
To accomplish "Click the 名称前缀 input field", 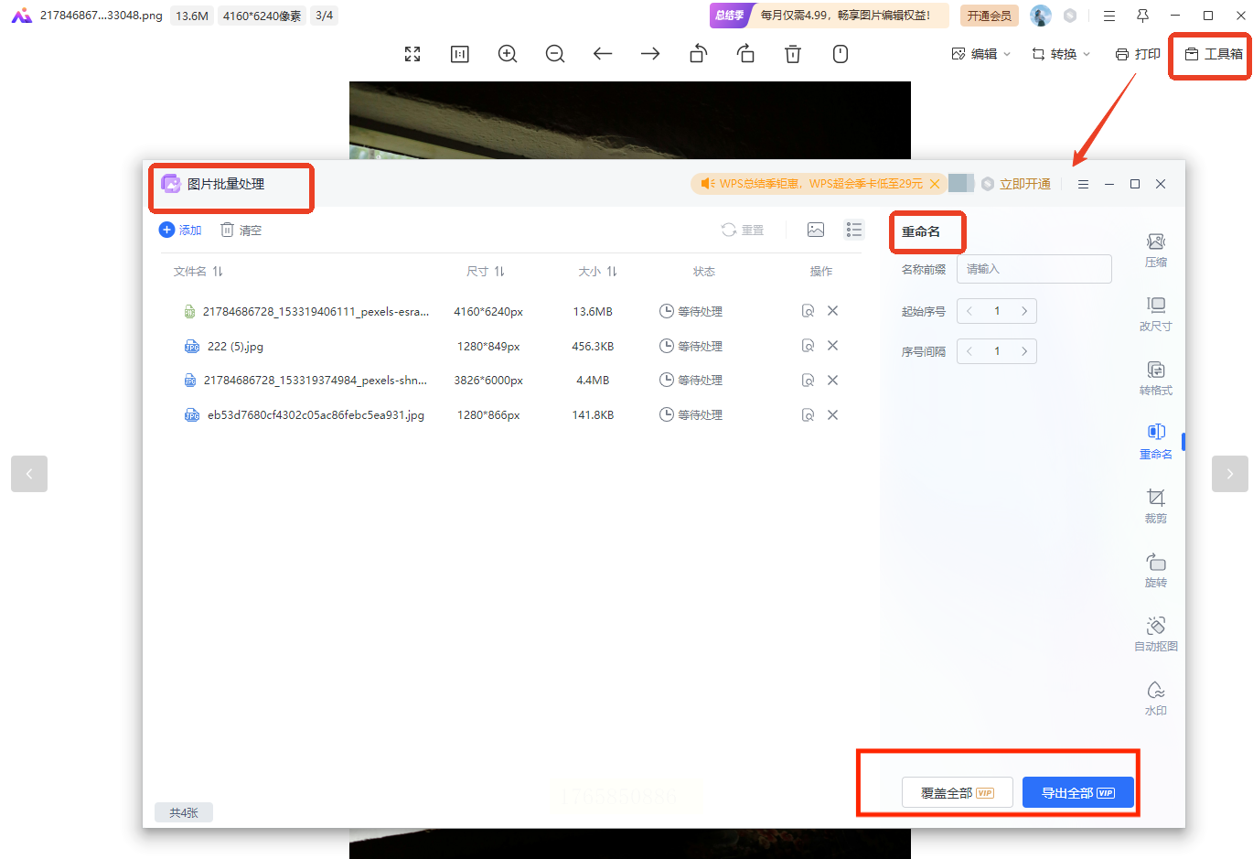I will (1034, 269).
